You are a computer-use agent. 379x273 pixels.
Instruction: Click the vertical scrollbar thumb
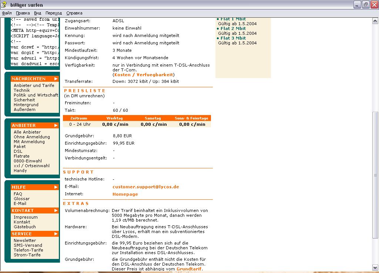click(375, 175)
